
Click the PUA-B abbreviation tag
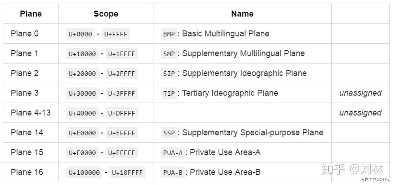(173, 173)
